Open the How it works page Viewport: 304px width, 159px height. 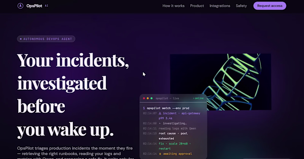click(173, 6)
